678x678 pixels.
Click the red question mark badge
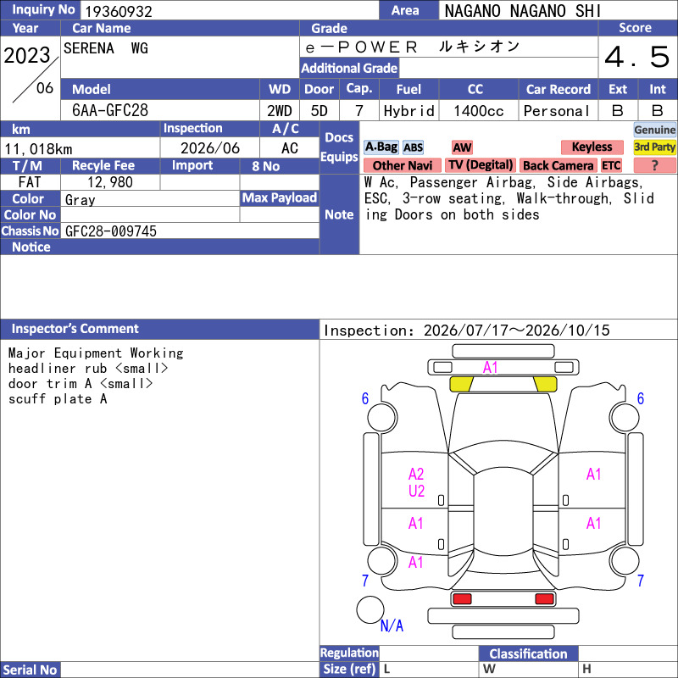(x=654, y=165)
